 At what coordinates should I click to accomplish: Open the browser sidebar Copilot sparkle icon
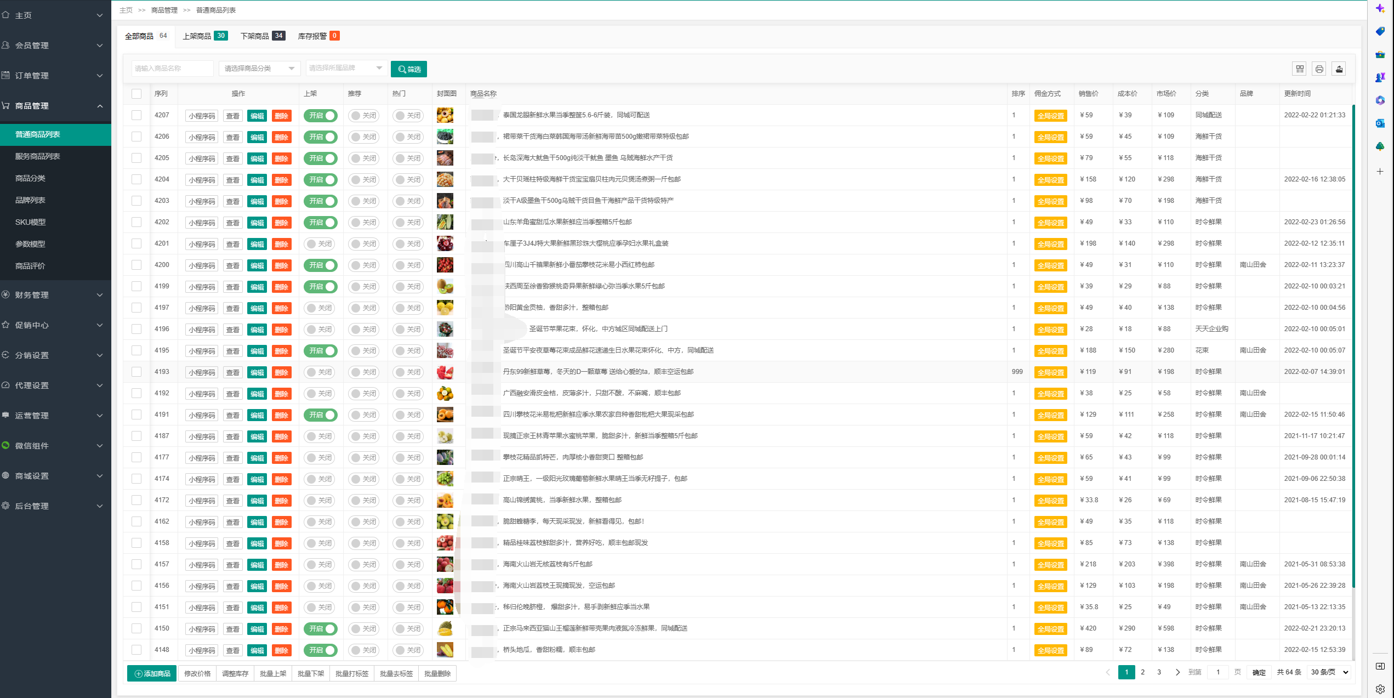(x=1380, y=8)
